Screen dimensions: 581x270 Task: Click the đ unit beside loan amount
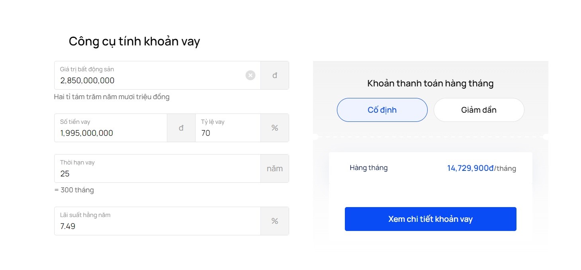click(x=181, y=128)
